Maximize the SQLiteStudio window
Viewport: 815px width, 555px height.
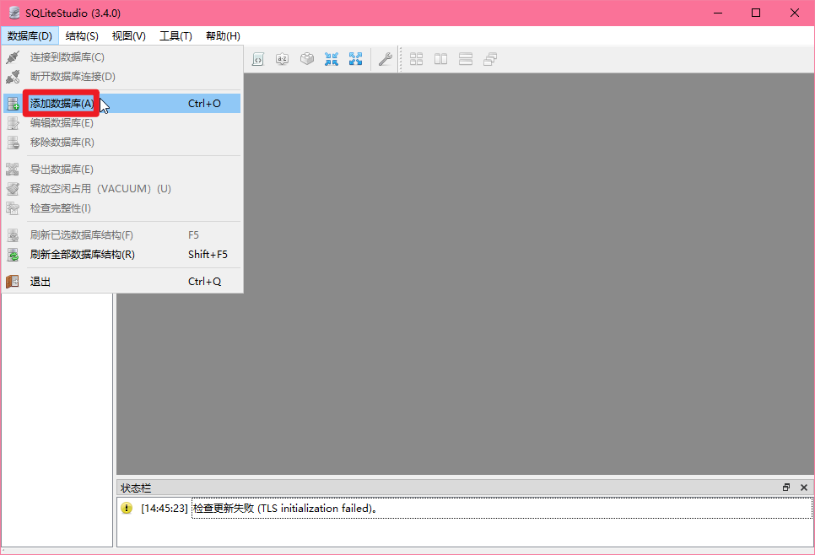coord(756,13)
